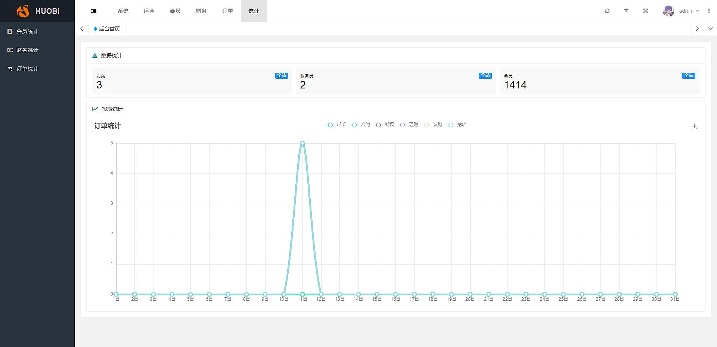717x347 pixels.
Task: Collapse the sidebar with the menu-fold icon
Action: pos(94,11)
